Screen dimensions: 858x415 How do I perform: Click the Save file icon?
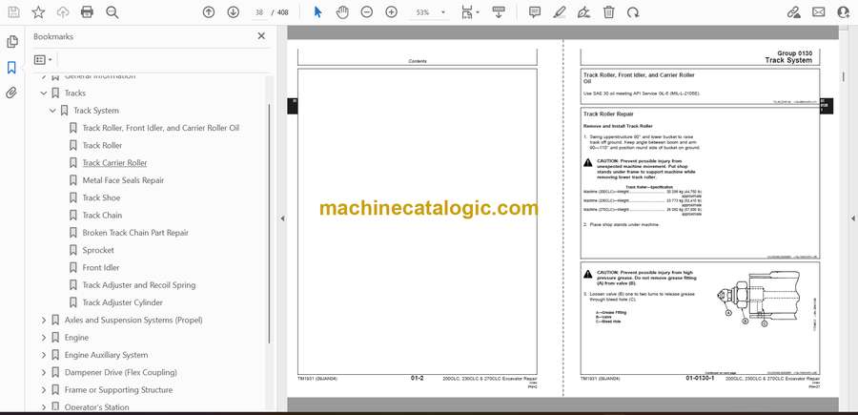[13, 12]
